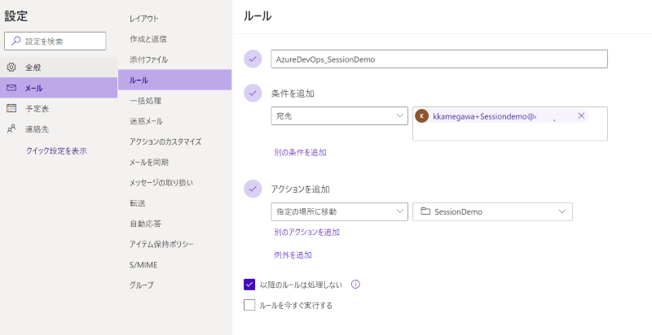Expand the SessionDemo folder dropdown
The height and width of the screenshot is (335, 652).
(x=492, y=211)
